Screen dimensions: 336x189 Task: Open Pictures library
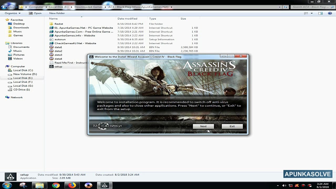(x=19, y=55)
